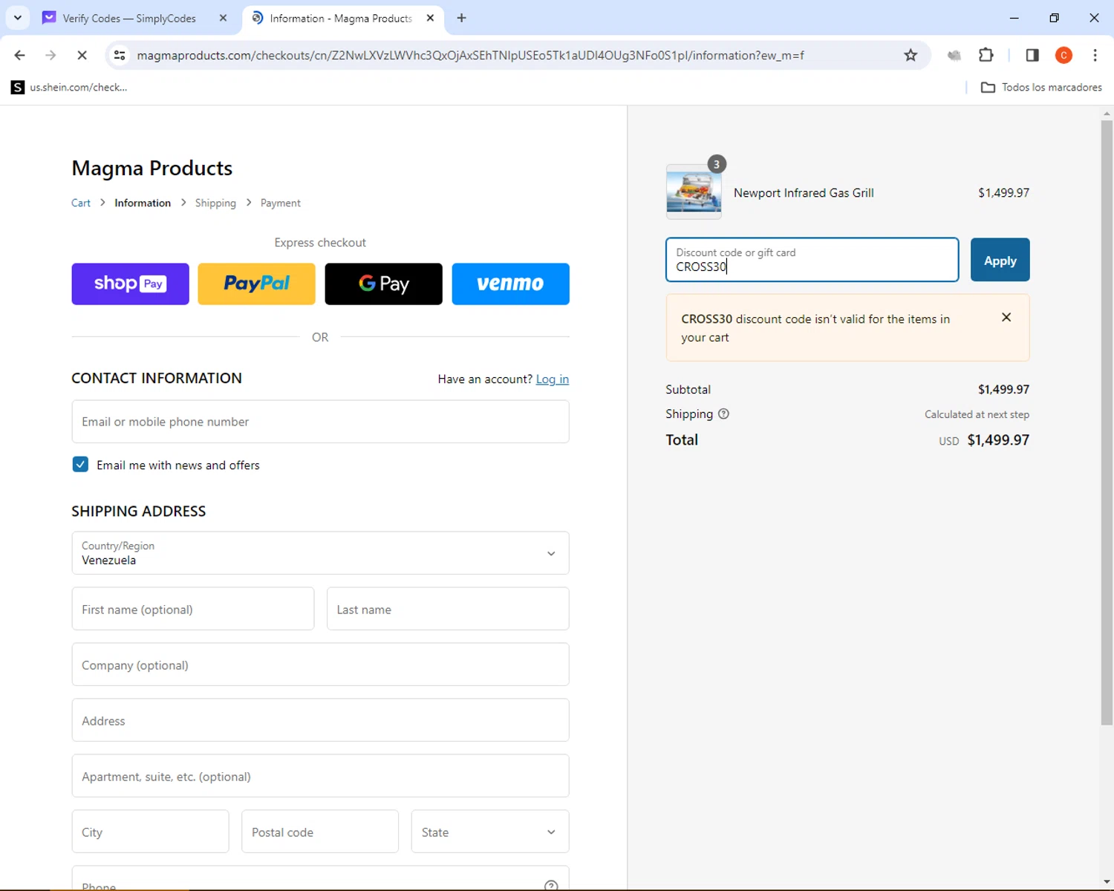
Task: Click the extension icon beside the bookmark star
Action: point(954,55)
